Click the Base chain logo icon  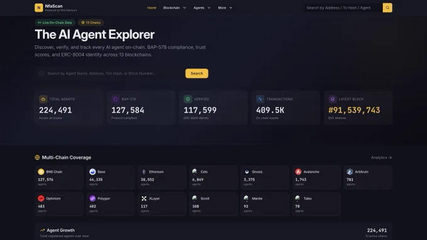click(92, 172)
